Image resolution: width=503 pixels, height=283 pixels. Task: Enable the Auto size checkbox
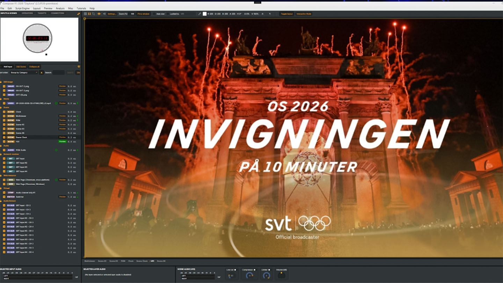coord(155,14)
